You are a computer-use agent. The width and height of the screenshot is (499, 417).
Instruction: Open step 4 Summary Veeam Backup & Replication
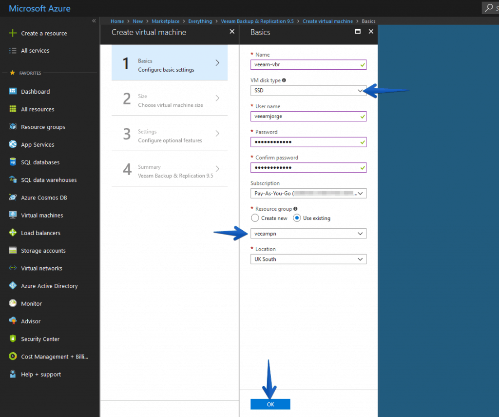point(170,169)
